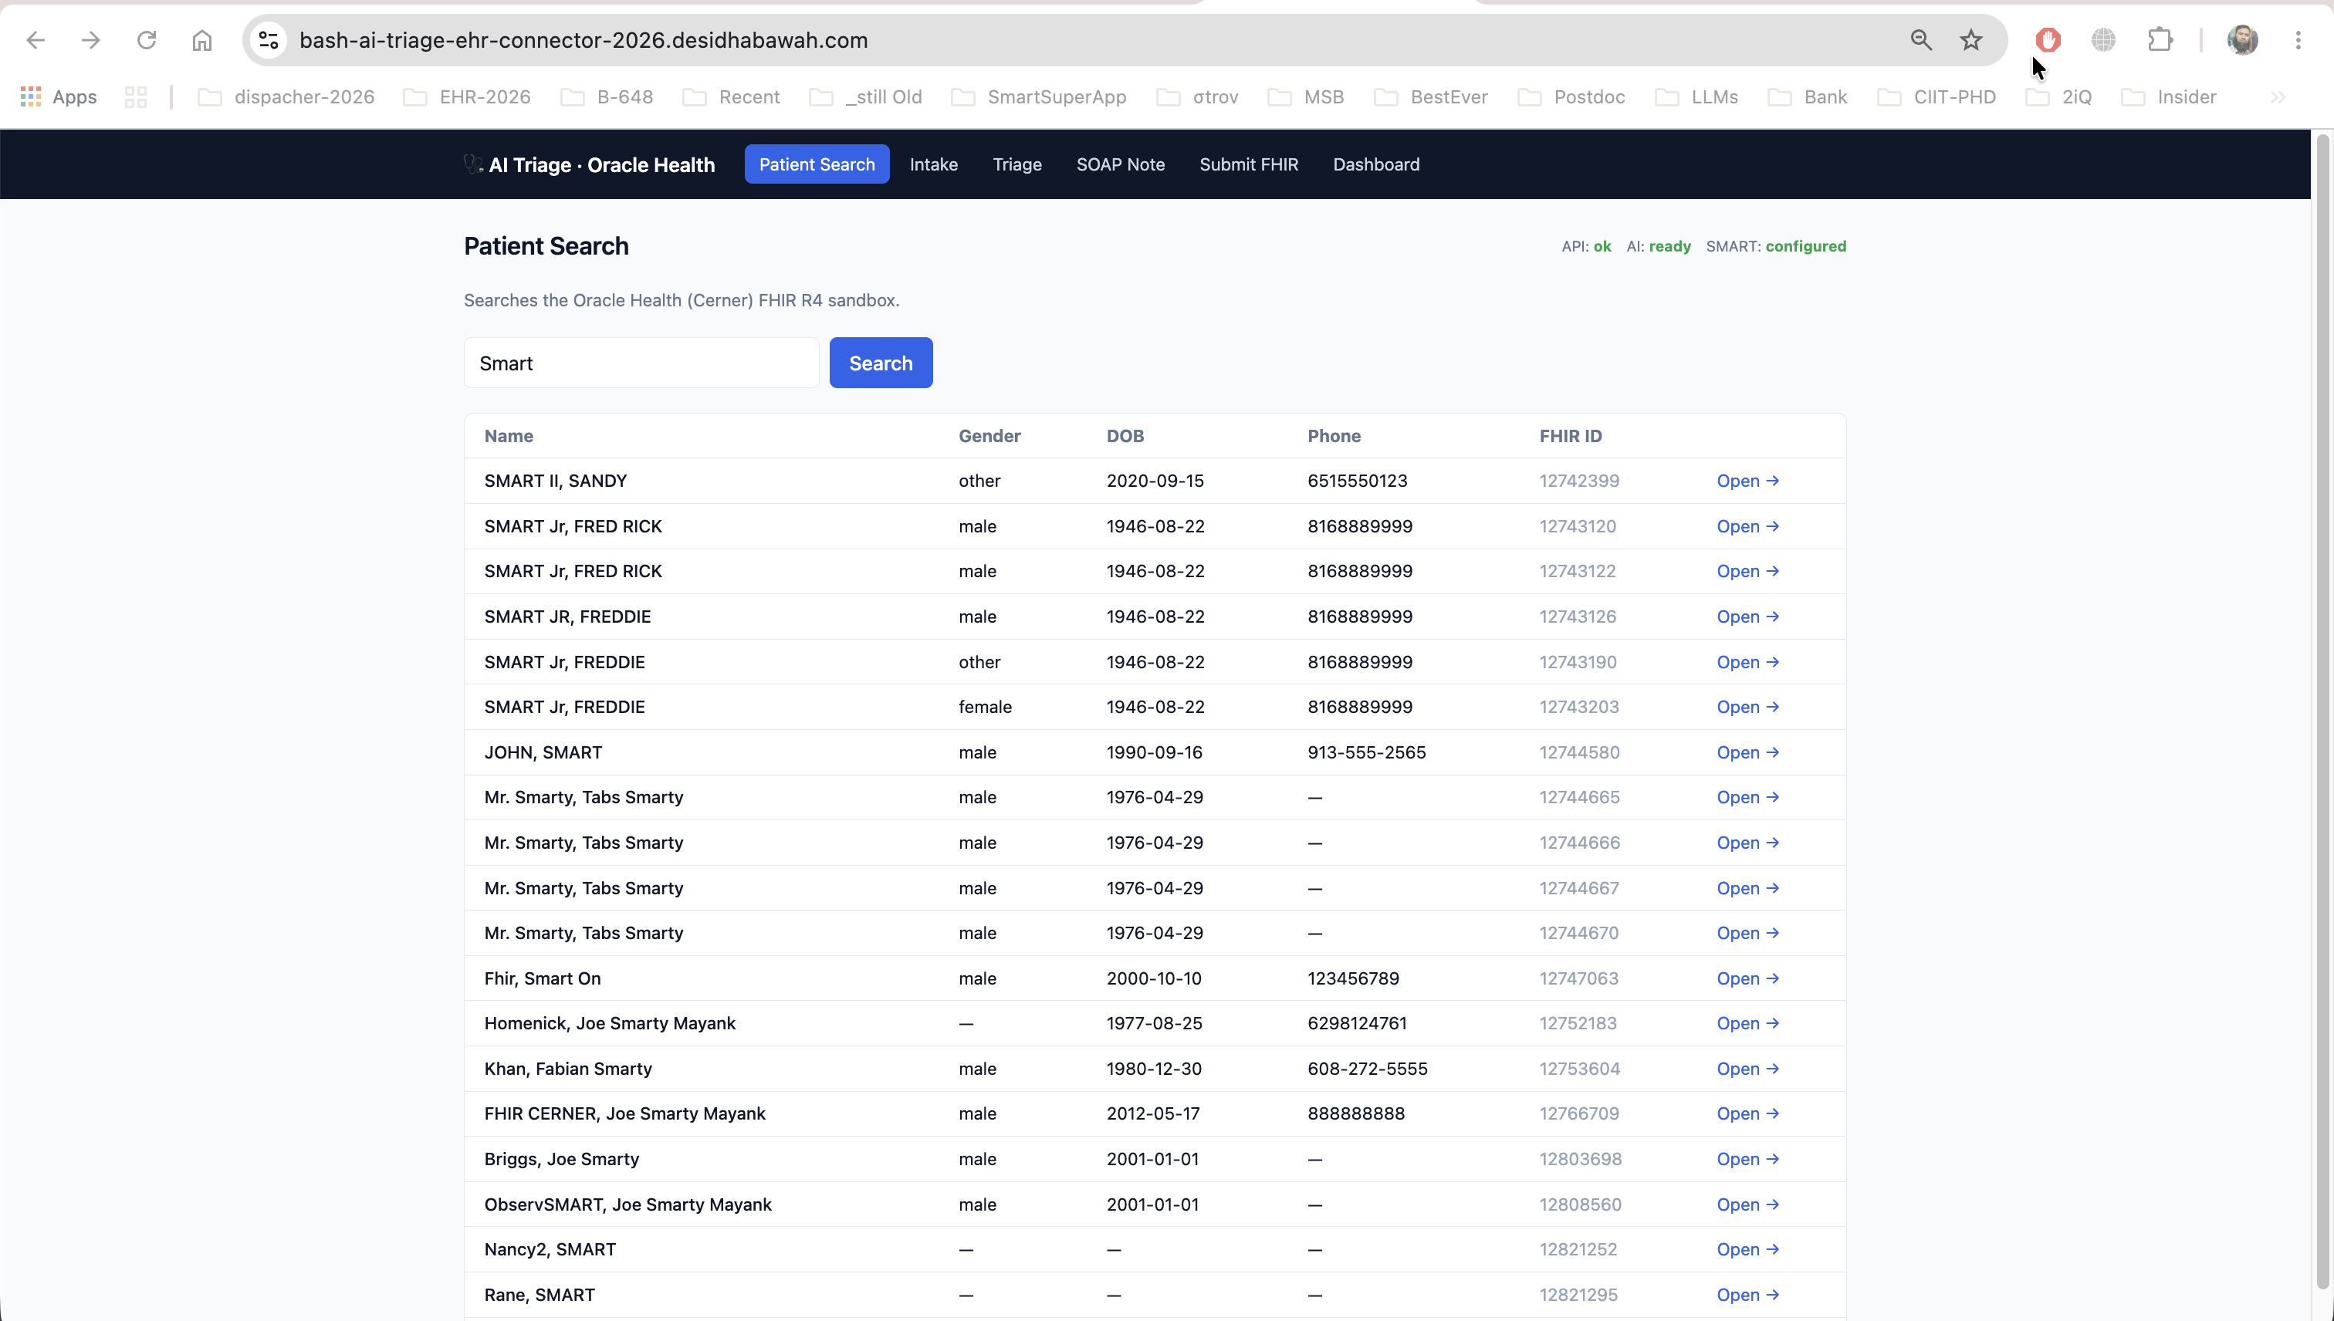
Task: Click the tab groups grid icon
Action: 136,97
